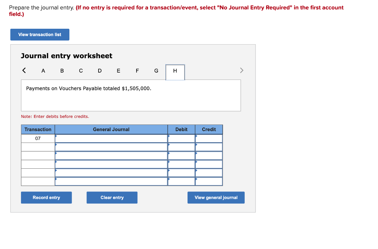Switch to worksheet tab D
378x249 pixels.
click(100, 71)
